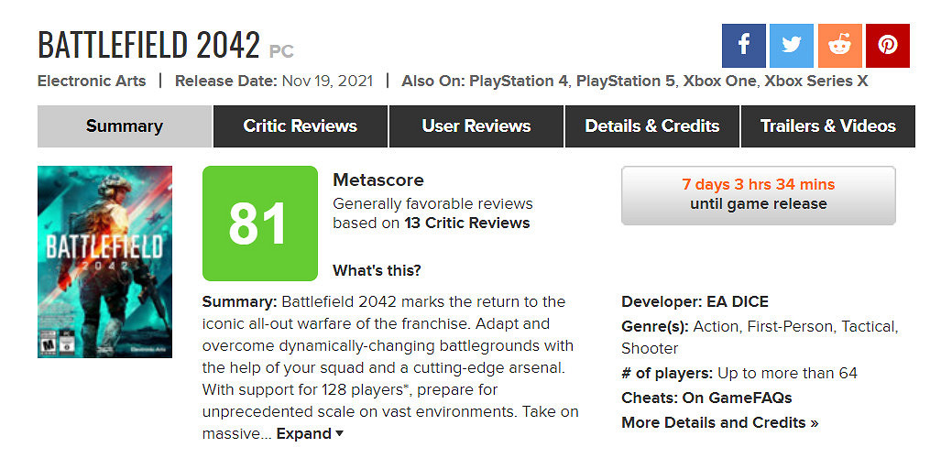Click the Battlefield 2042 cover image

pos(104,262)
